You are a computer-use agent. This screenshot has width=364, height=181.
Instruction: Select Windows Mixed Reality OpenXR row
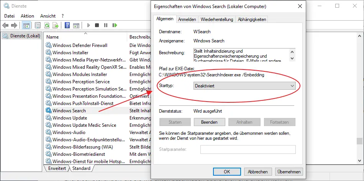(98, 67)
